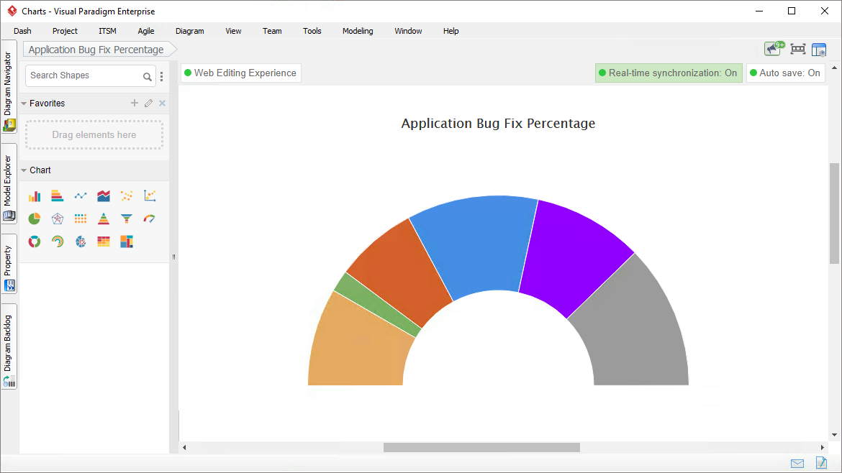Toggle Real-time synchronization setting
The height and width of the screenshot is (473, 842).
[669, 73]
